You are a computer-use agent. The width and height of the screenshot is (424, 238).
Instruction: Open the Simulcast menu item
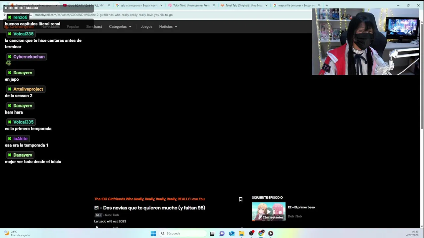pos(94,26)
